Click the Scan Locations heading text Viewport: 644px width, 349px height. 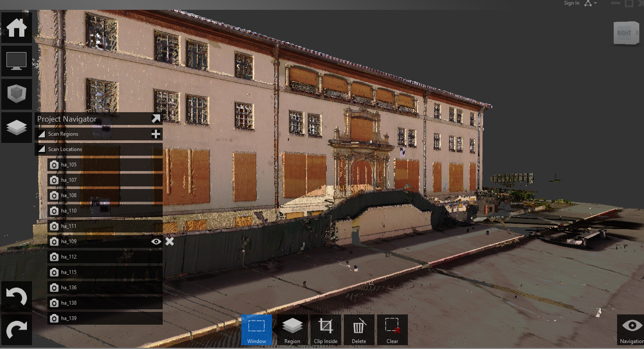[x=65, y=149]
